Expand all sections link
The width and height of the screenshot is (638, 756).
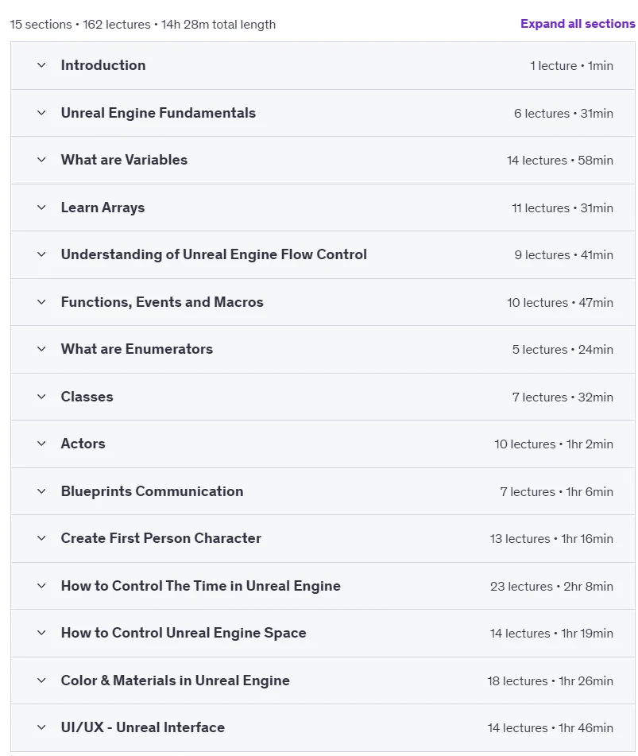[578, 24]
